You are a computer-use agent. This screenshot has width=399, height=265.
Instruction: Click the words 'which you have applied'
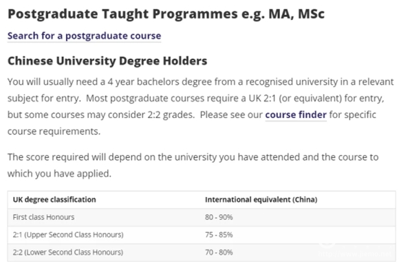(59, 174)
